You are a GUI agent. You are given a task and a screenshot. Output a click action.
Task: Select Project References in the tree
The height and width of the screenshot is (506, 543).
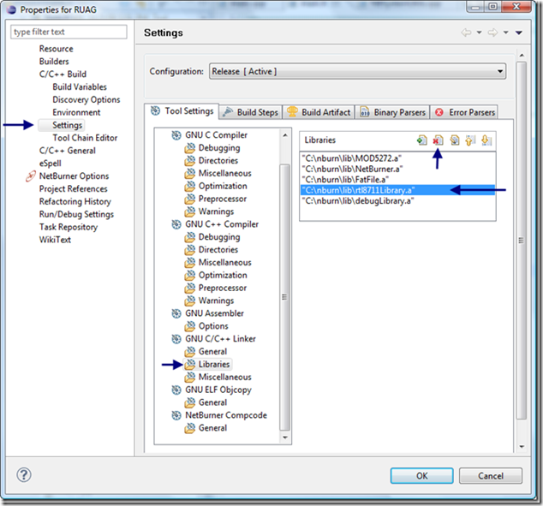tap(74, 189)
